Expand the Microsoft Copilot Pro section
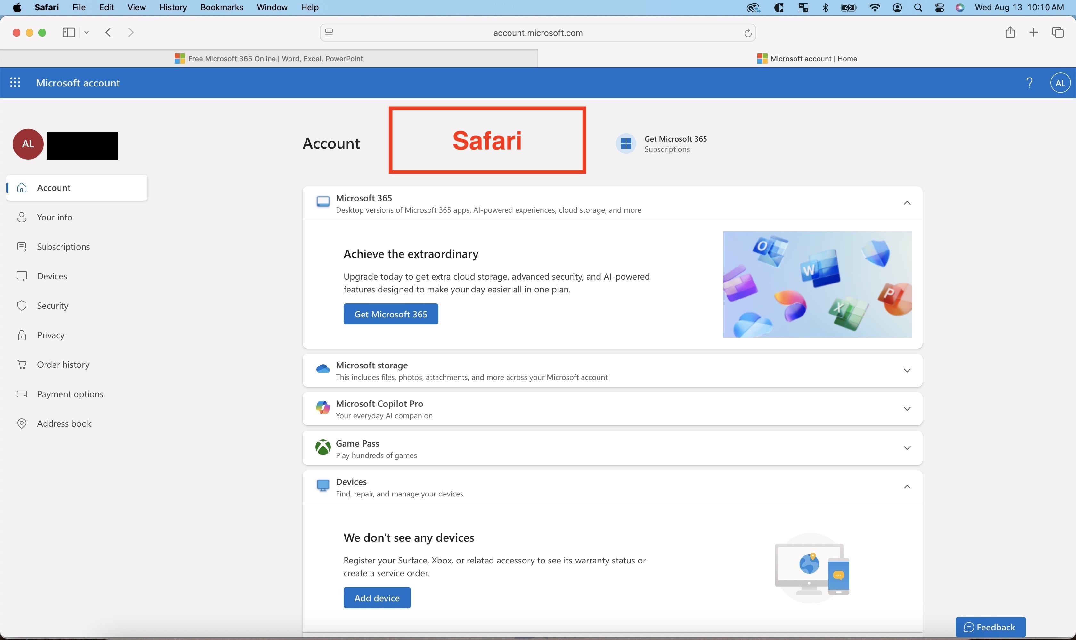 907,409
